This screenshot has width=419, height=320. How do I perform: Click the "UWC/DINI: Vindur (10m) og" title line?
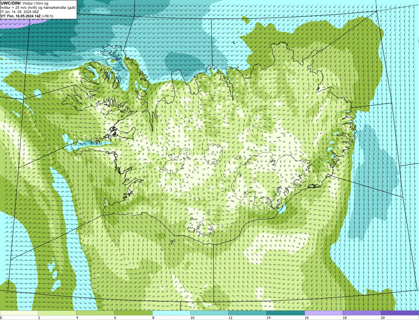pos(25,3)
